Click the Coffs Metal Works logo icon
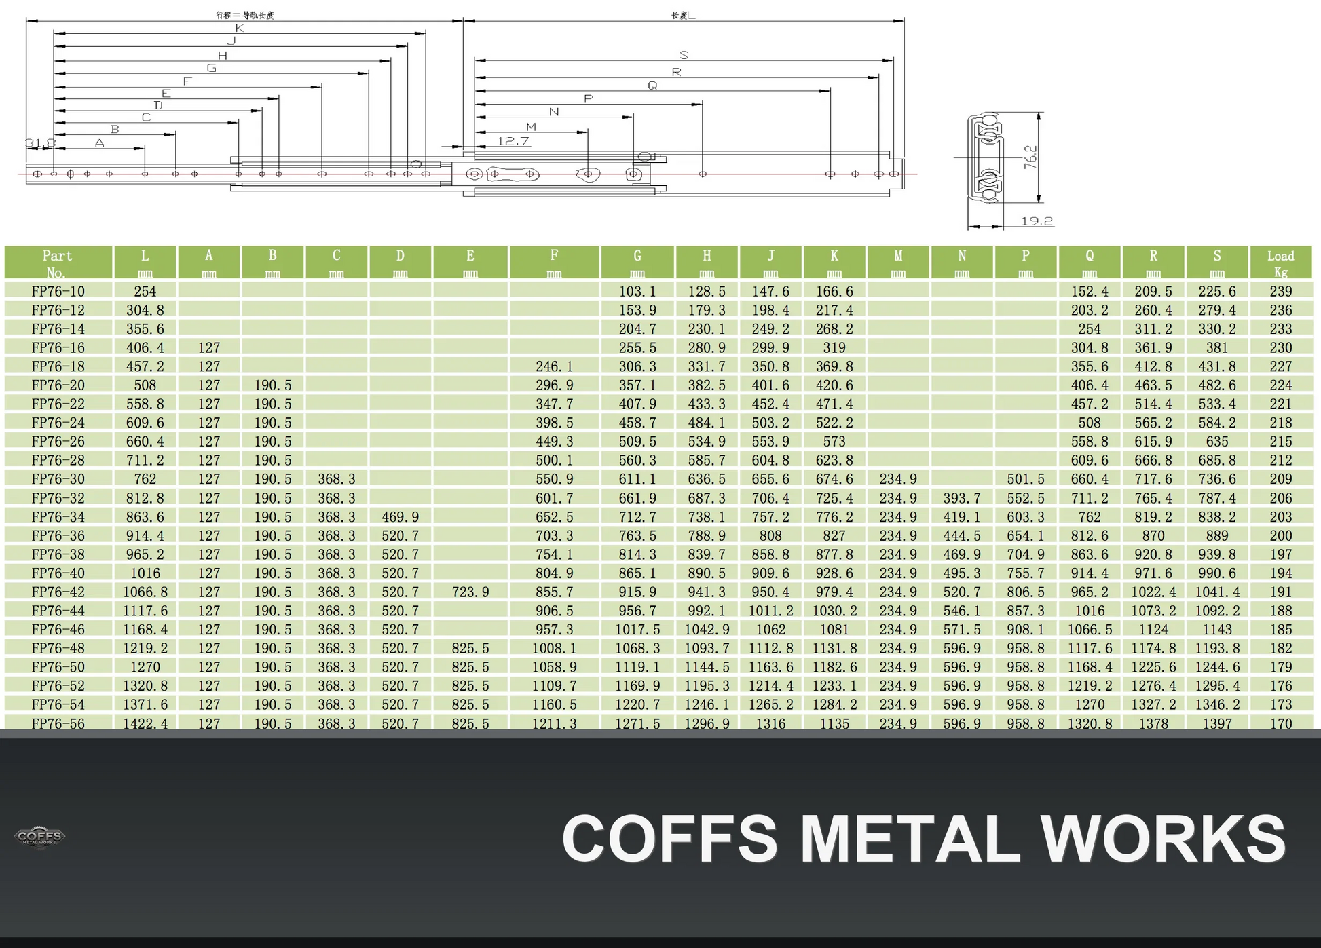The image size is (1321, 948). [39, 837]
